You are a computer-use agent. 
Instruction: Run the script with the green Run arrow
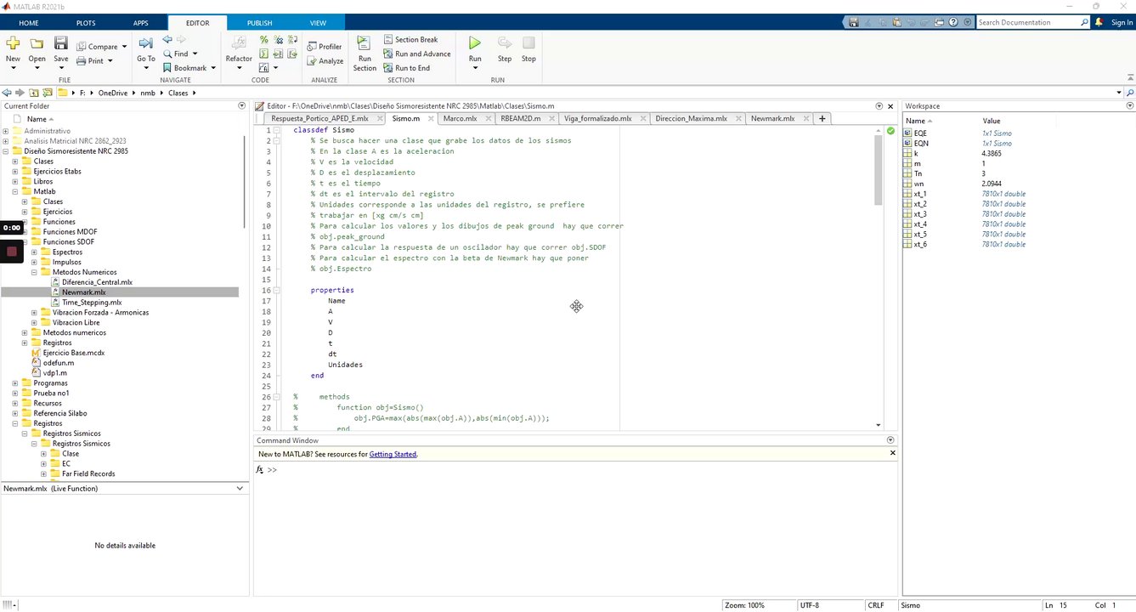(x=475, y=43)
